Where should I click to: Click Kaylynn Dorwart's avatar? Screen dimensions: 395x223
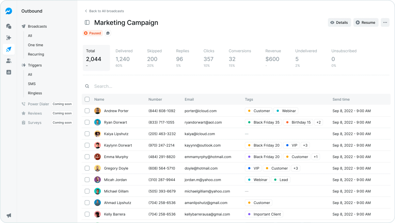coord(97,145)
